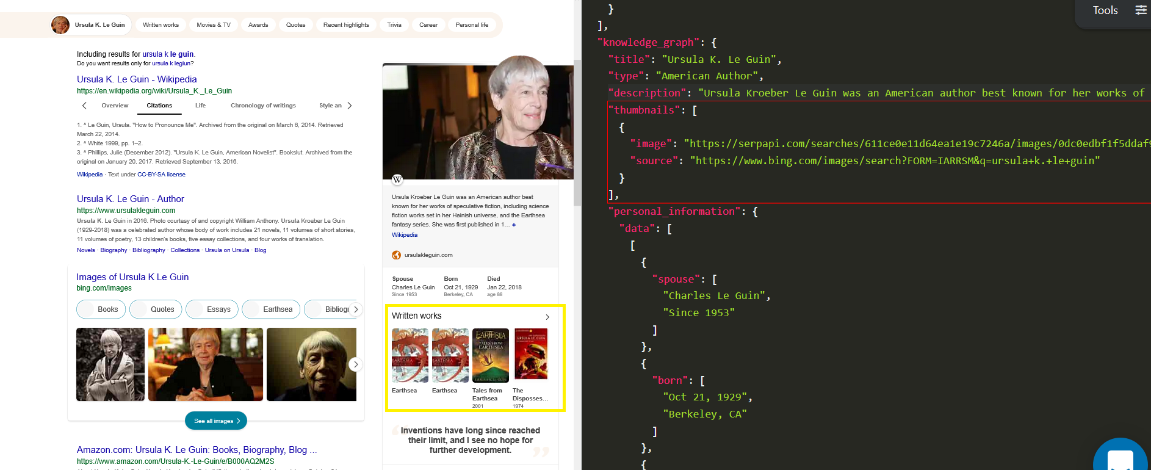1151x470 pixels.
Task: Select the Citations section tab
Action: [x=159, y=106]
